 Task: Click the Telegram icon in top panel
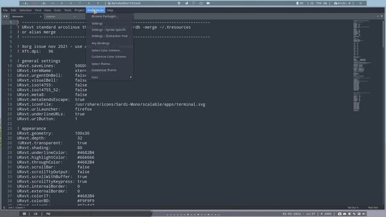186,3
